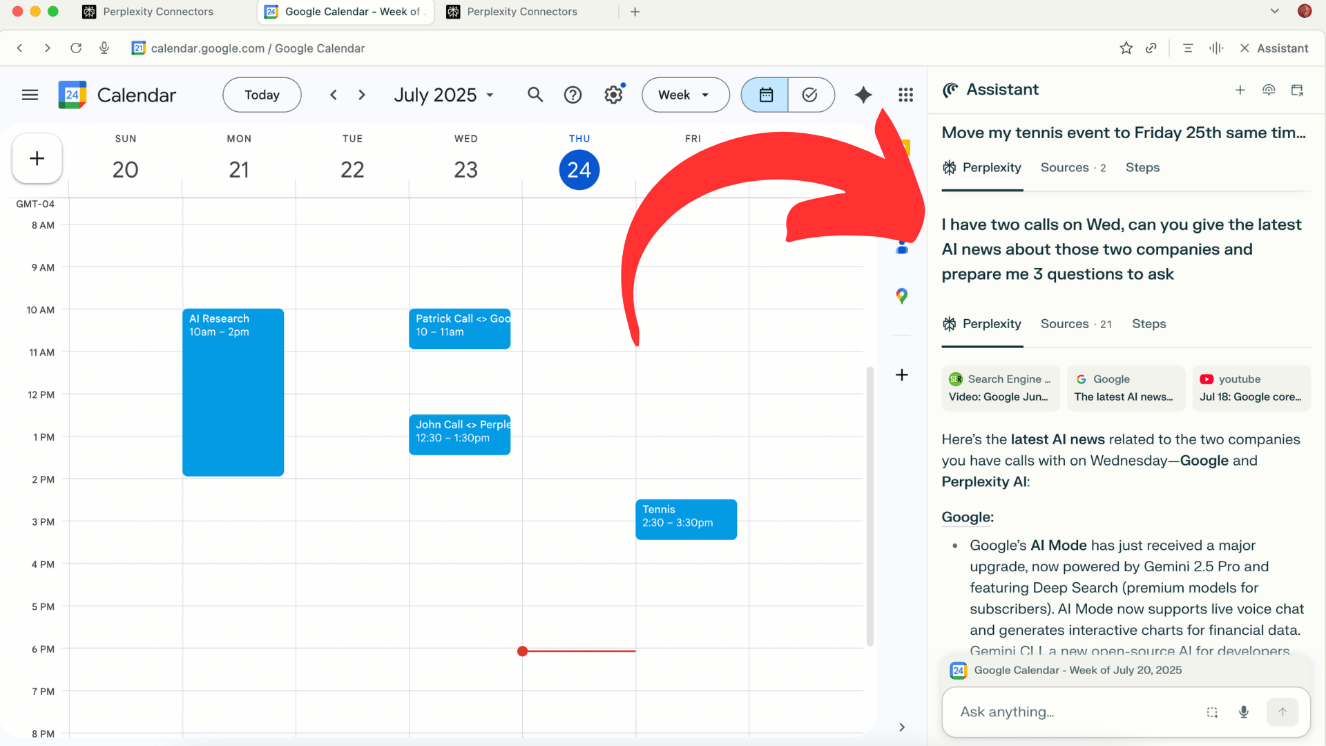Open Google Calendar search
This screenshot has width=1326, height=746.
[535, 95]
